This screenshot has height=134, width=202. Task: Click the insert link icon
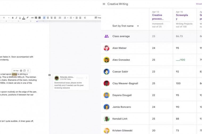coord(32,18)
